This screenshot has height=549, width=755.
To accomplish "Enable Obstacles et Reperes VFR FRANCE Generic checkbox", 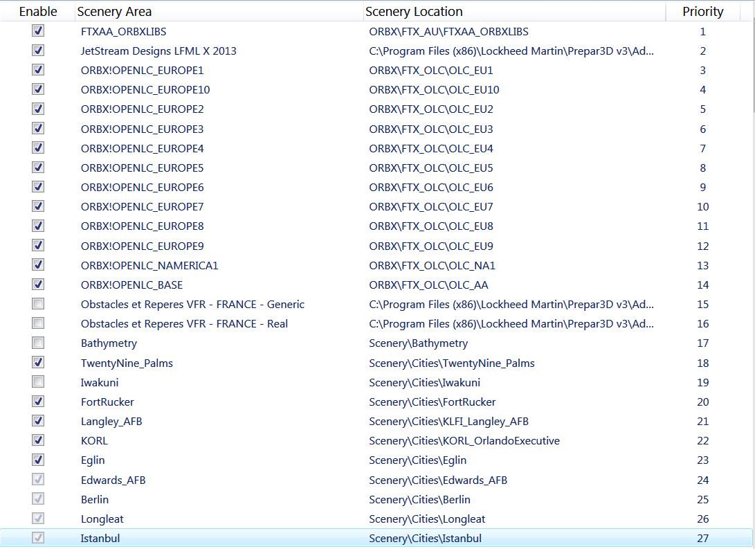I will point(38,303).
